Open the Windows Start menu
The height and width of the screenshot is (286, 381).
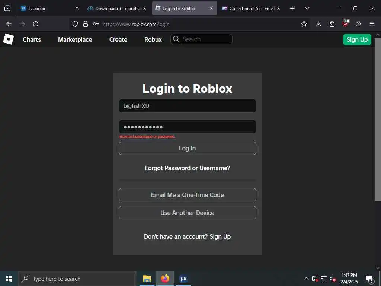point(9,279)
